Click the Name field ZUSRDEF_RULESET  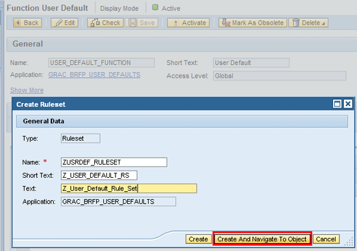pos(114,162)
